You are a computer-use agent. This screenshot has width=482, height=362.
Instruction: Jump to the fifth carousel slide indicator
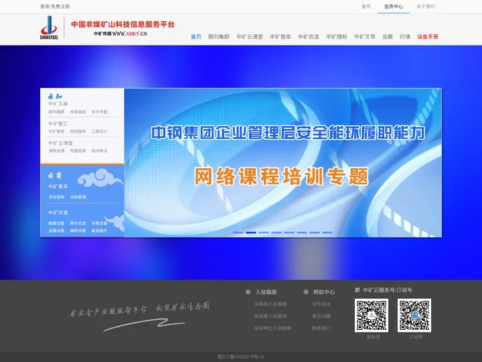point(289,233)
